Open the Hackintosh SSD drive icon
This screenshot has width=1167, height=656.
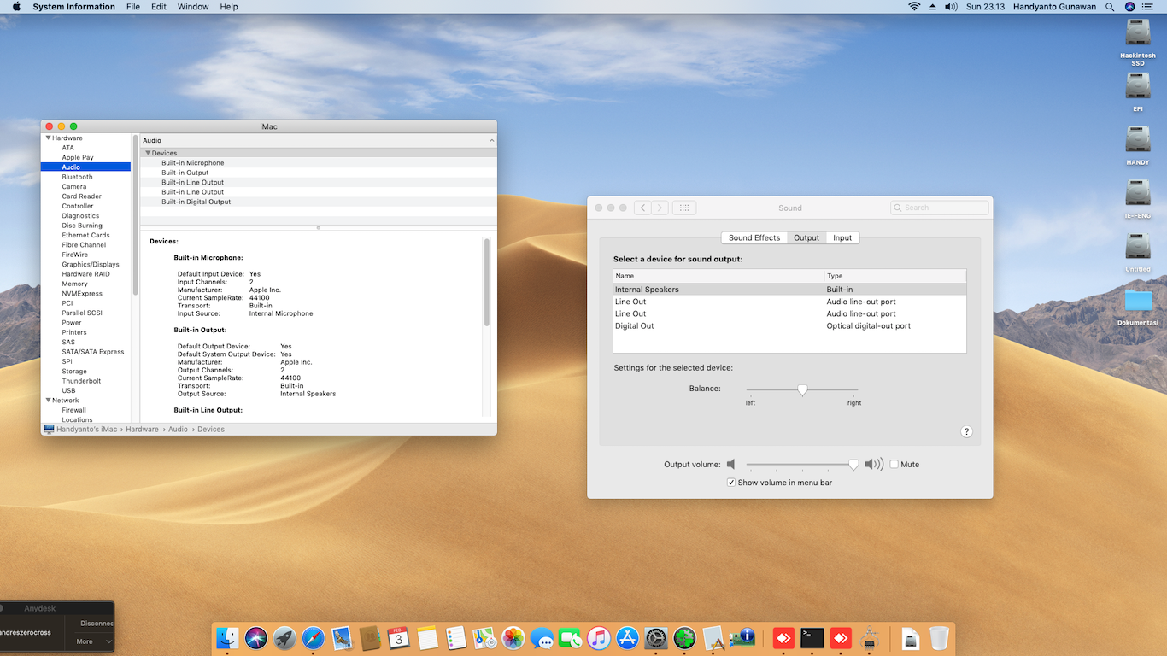[1138, 33]
